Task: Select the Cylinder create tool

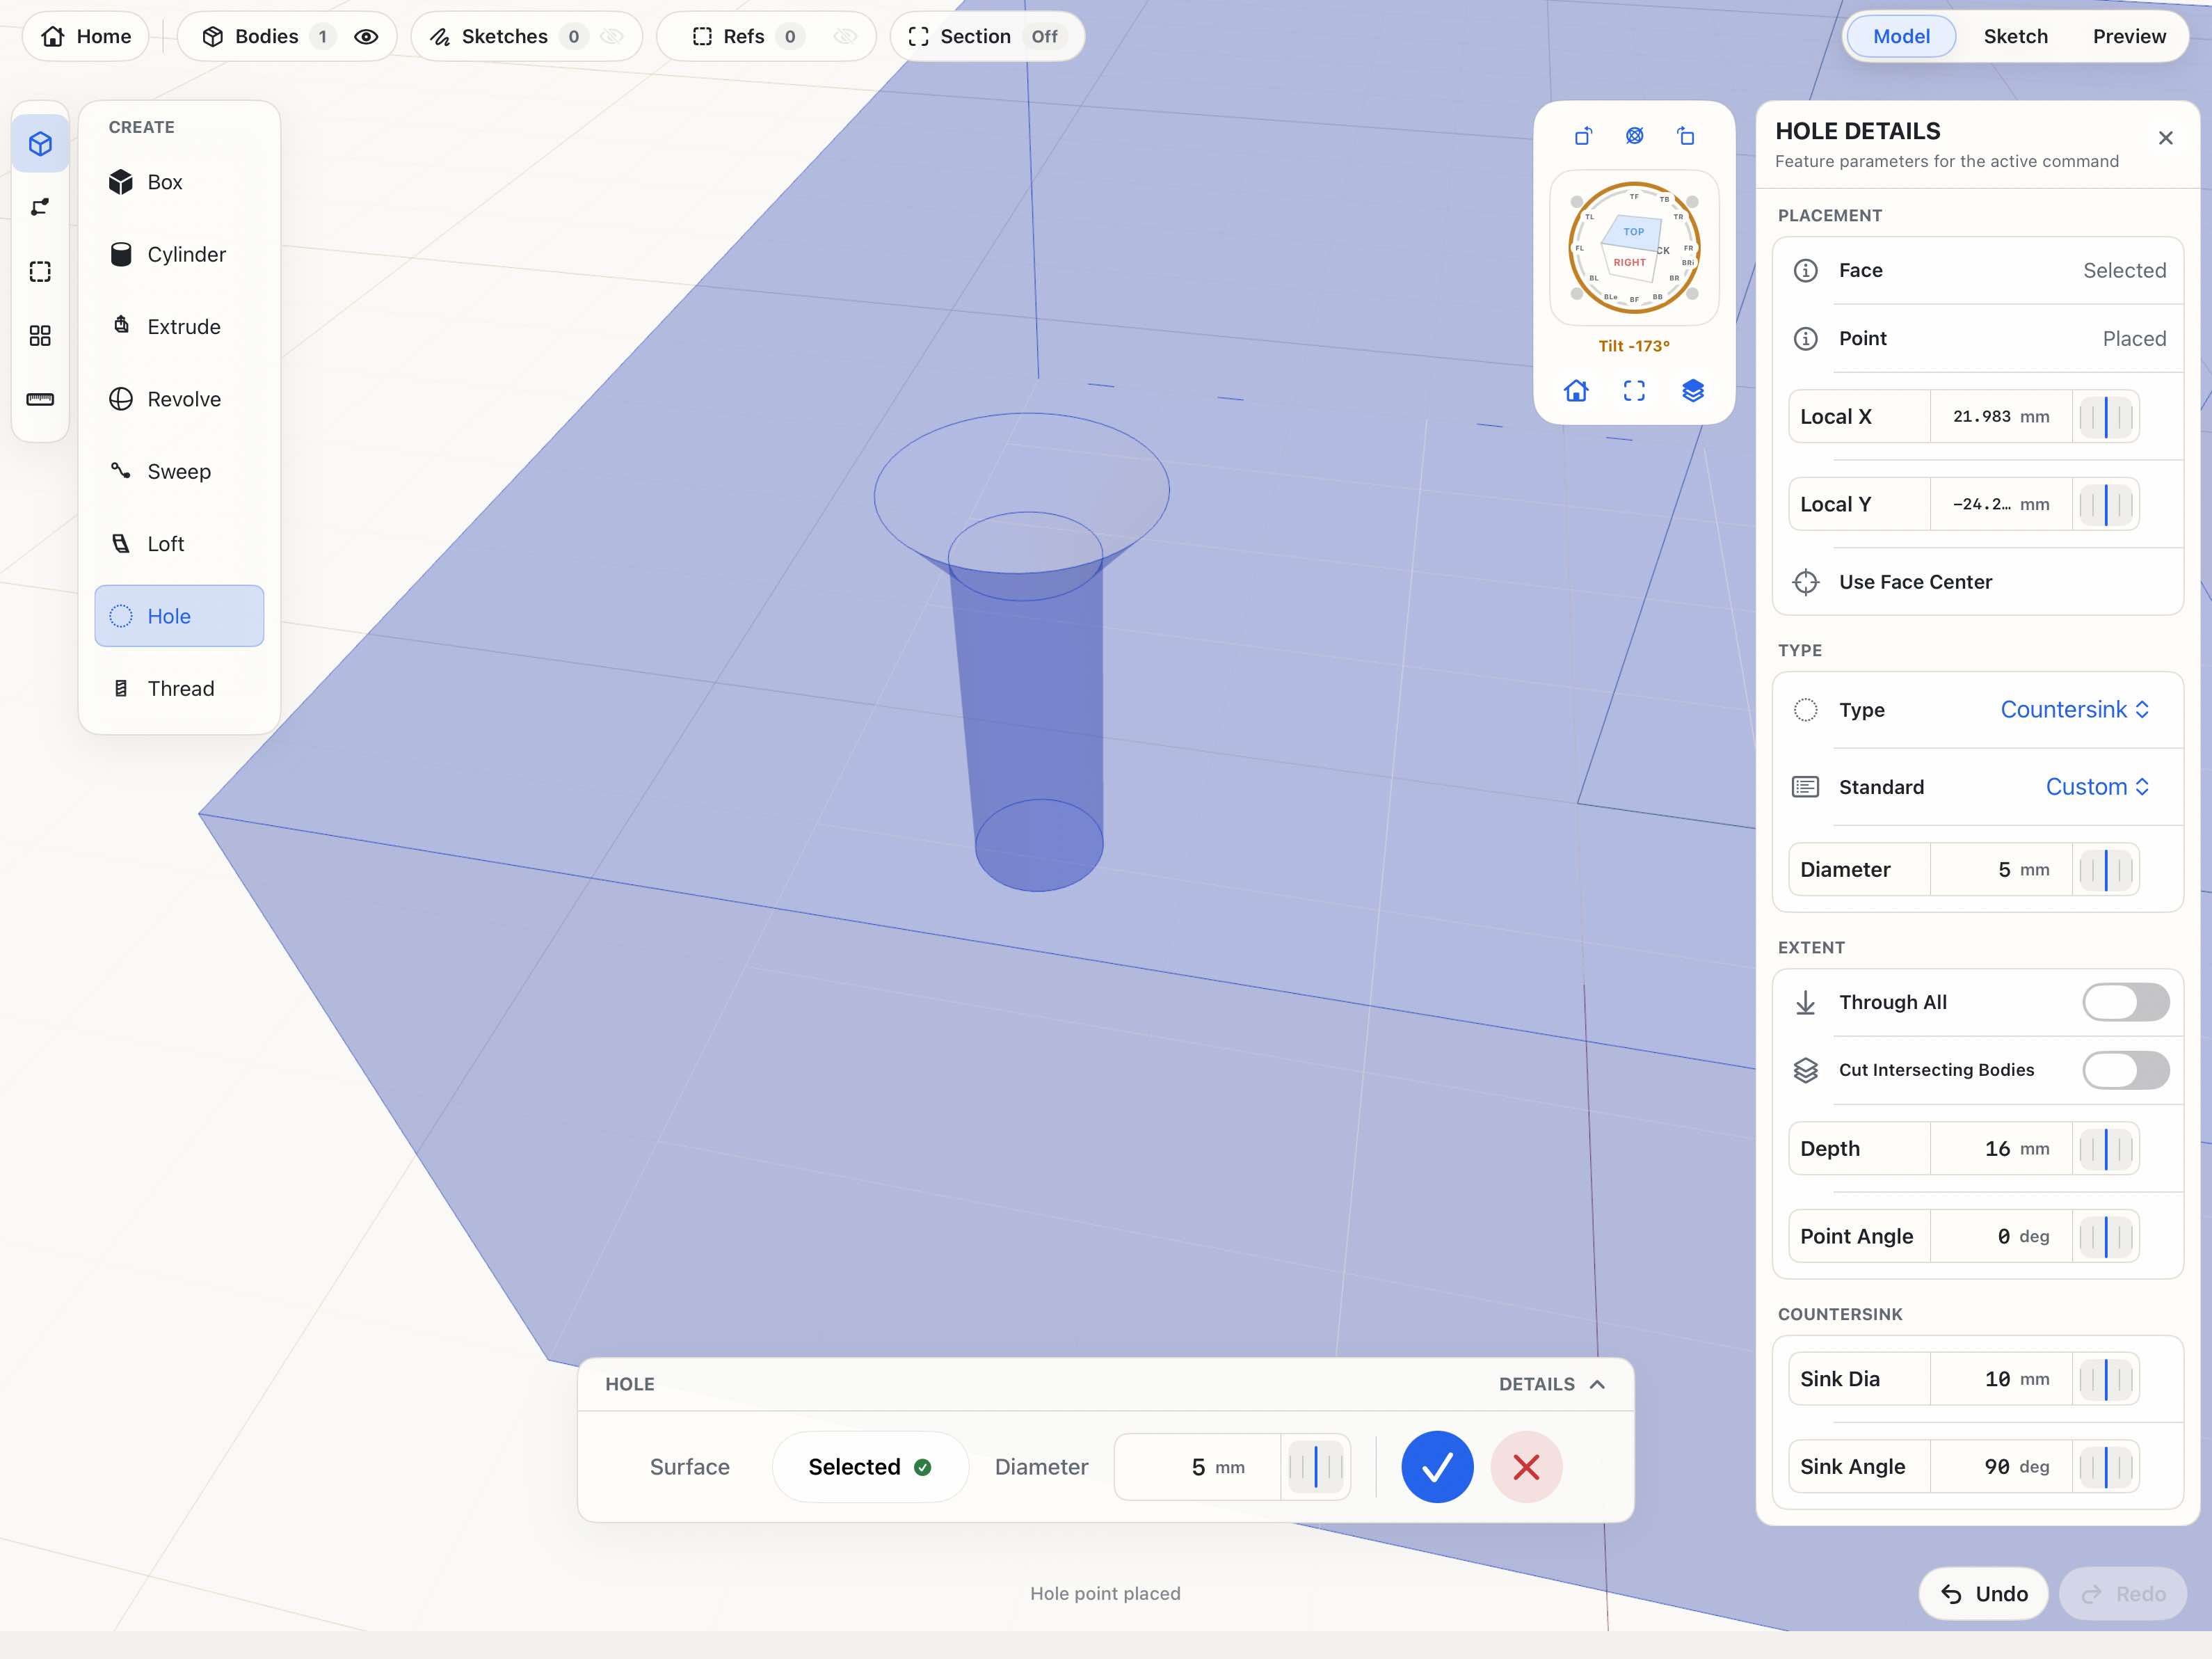Action: pos(179,254)
